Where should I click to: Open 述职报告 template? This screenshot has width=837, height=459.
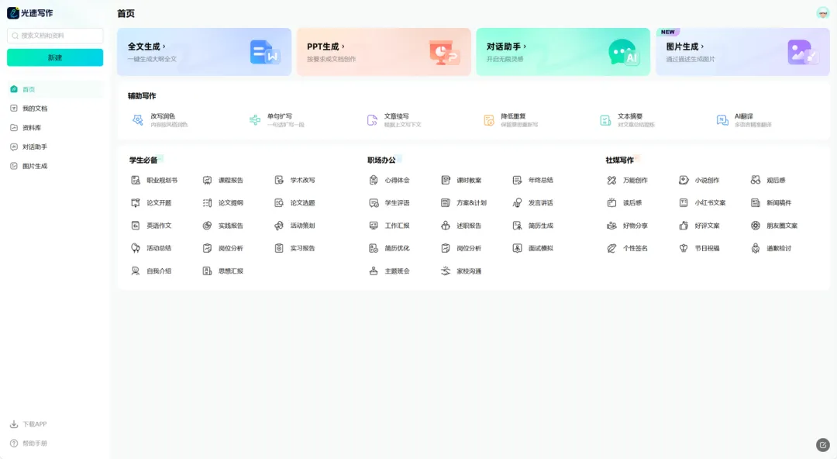pyautogui.click(x=461, y=226)
